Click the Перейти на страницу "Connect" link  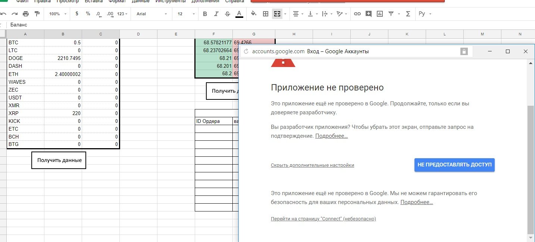(323, 219)
